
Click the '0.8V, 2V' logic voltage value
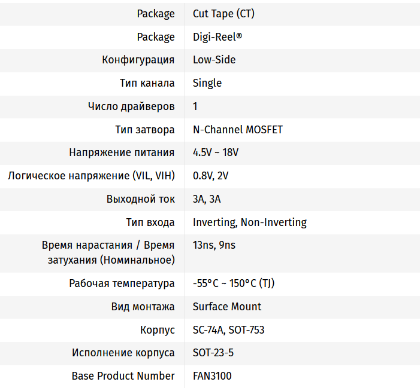tap(211, 176)
